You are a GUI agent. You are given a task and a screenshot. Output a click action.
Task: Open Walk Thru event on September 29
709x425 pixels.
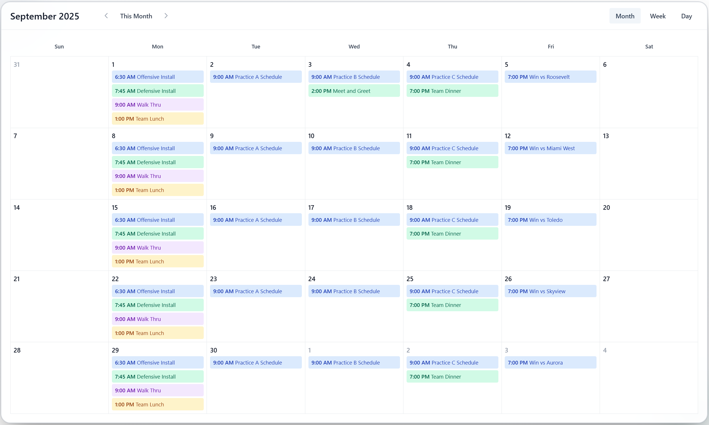point(158,390)
